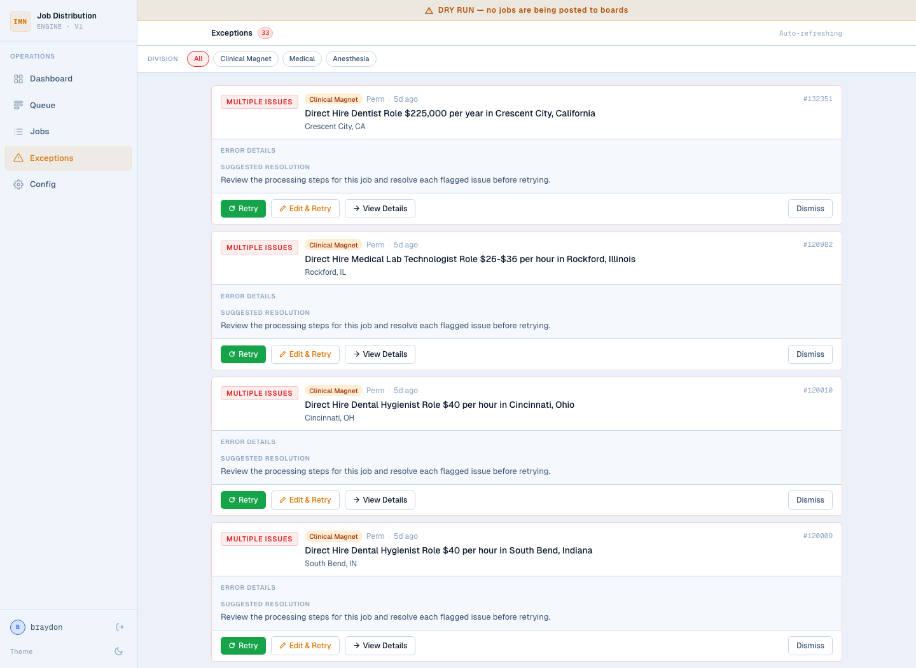Screen dimensions: 916x668
Task: Click the Rockford, IL location text
Action: 326,272
